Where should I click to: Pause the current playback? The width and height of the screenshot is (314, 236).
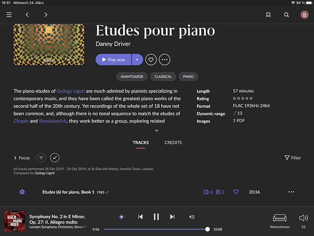[x=156, y=217]
